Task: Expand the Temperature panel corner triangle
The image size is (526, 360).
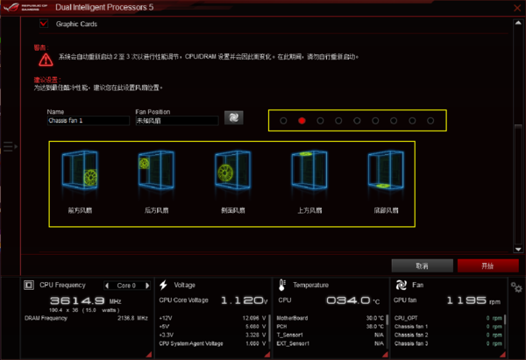Action: (385, 354)
